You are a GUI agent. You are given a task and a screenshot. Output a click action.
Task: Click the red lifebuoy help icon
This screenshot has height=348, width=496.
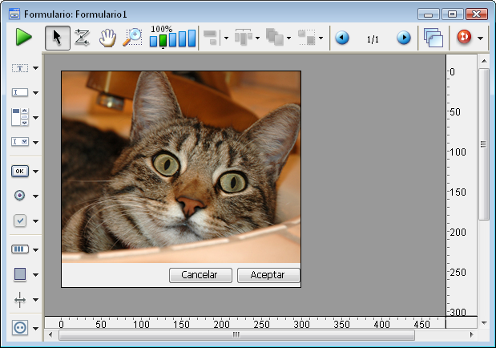tap(463, 38)
